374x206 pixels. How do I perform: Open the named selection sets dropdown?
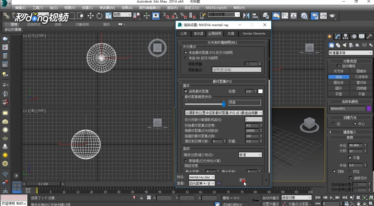[x=224, y=15]
